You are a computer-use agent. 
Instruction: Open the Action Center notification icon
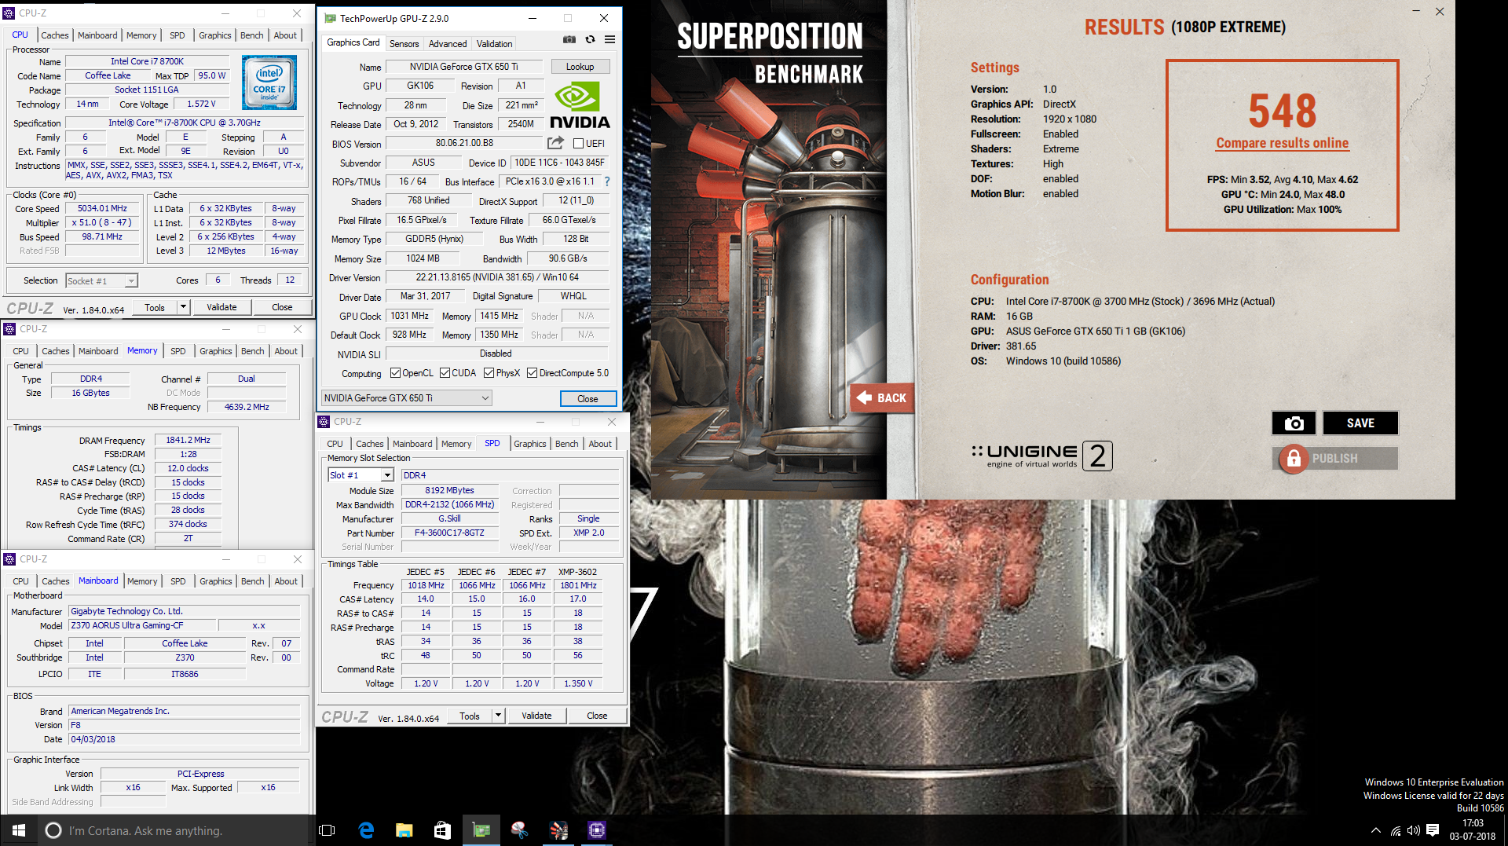[x=1433, y=830]
